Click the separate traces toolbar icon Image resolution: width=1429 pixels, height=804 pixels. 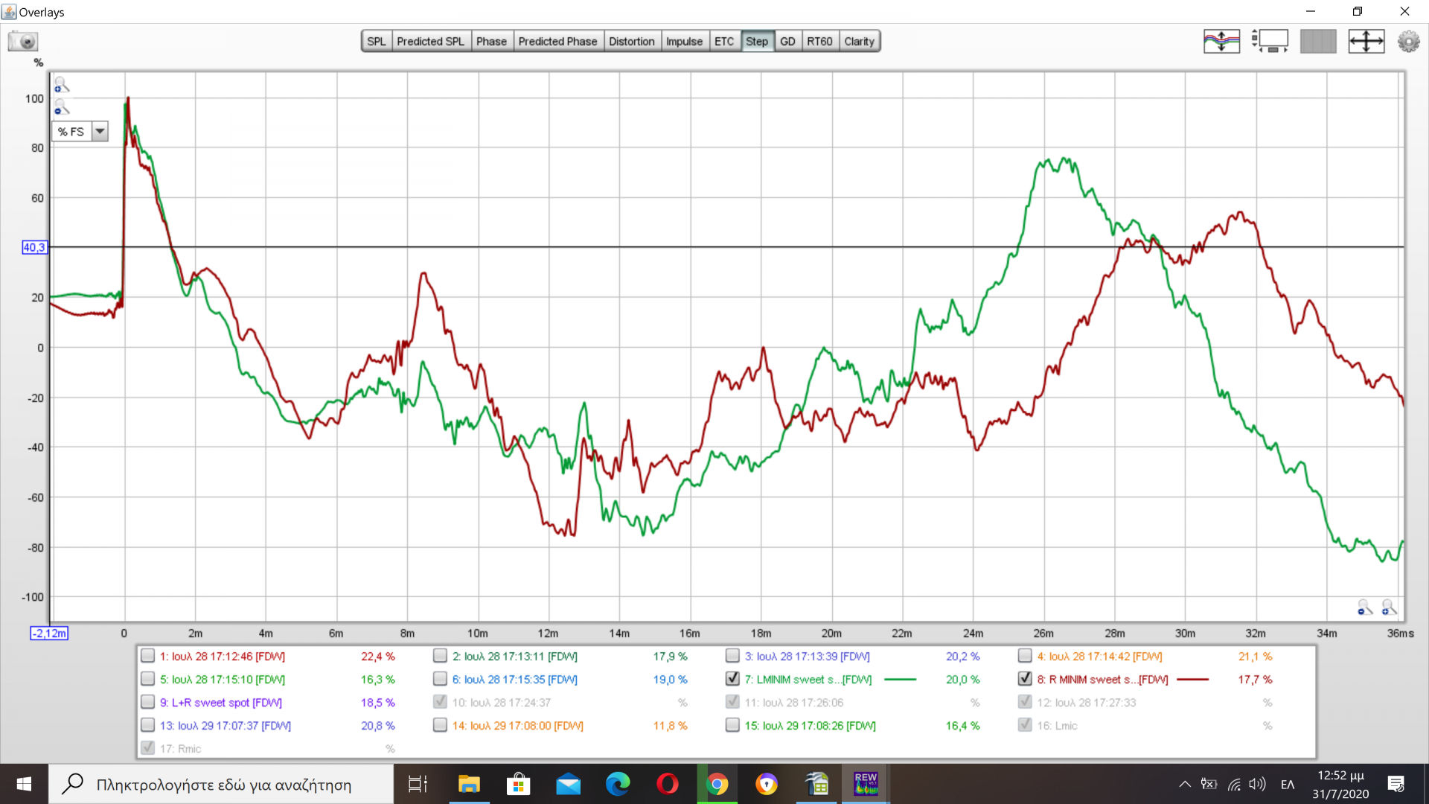click(x=1221, y=41)
